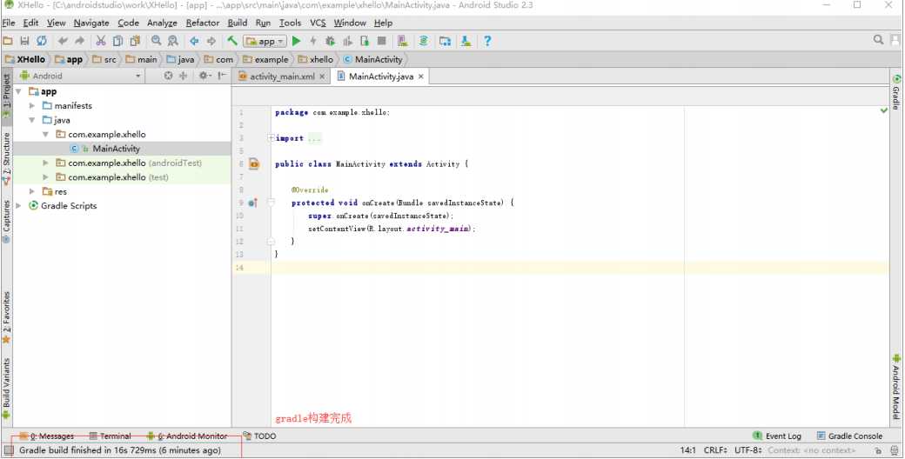Viewport: 905px width, 459px height.
Task: Navigate Back with the left arrow
Action: (195, 41)
